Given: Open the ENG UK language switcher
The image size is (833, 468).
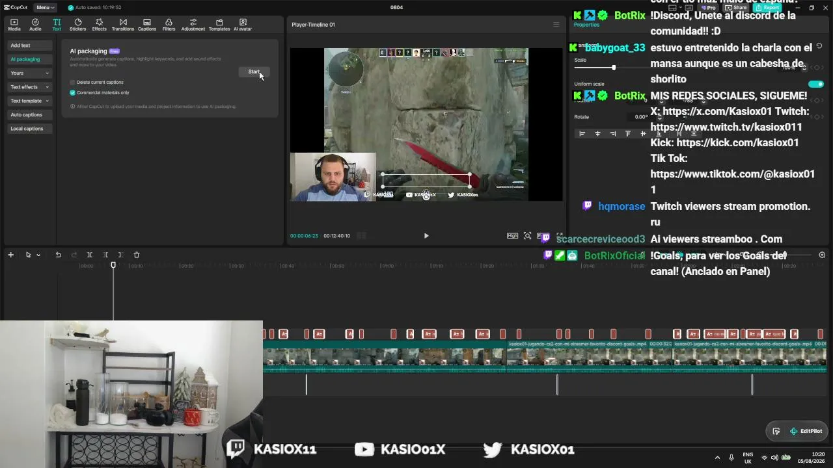Looking at the screenshot, I should coord(748,458).
